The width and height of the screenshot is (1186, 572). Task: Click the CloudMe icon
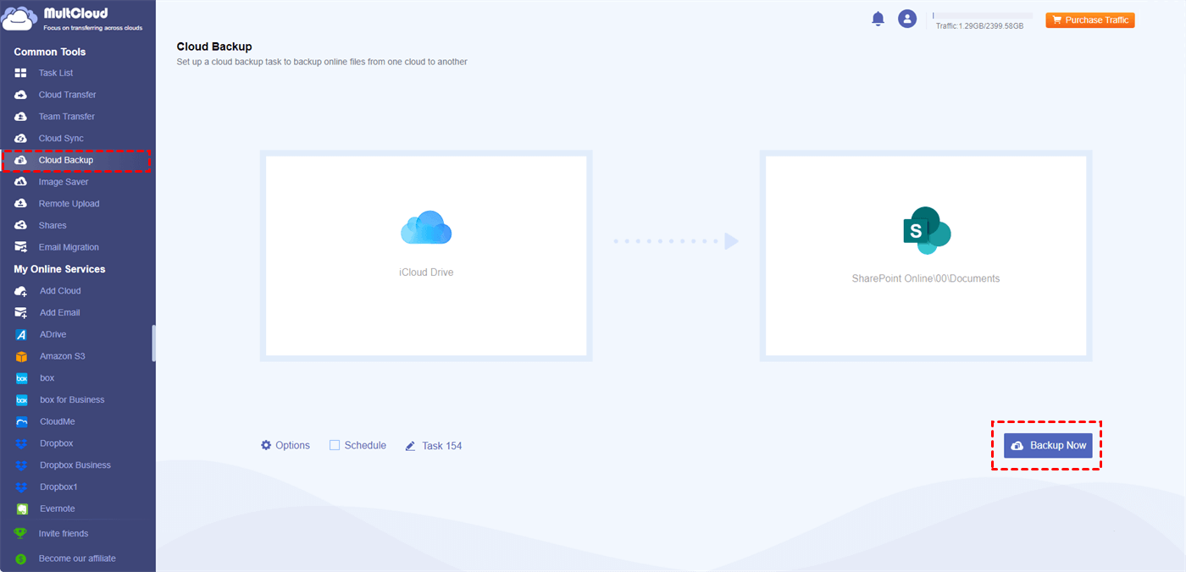point(21,421)
